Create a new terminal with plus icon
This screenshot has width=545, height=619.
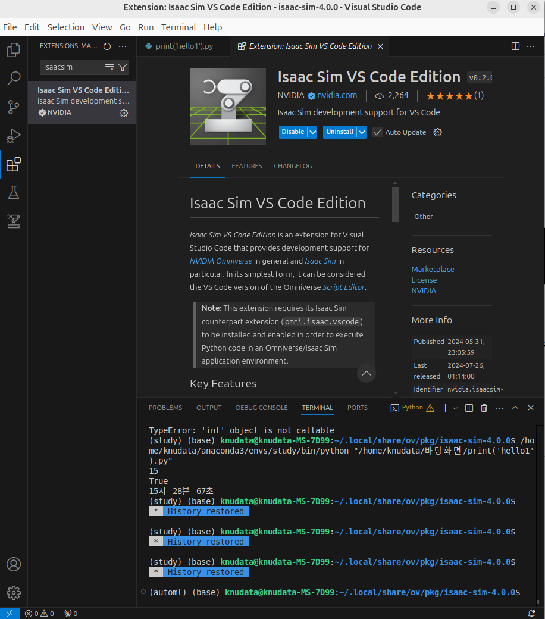coord(445,408)
